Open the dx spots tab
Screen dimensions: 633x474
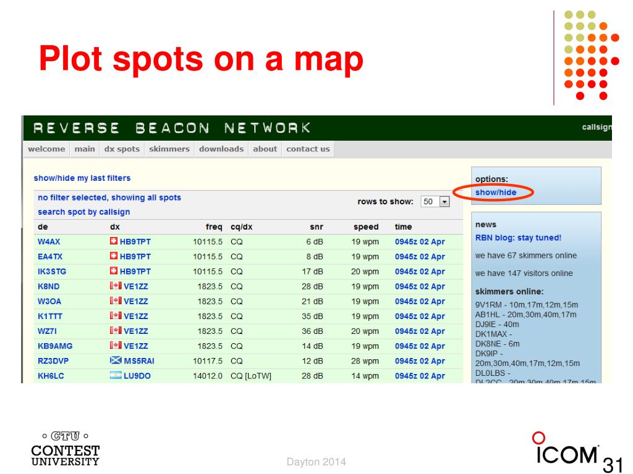coord(122,149)
